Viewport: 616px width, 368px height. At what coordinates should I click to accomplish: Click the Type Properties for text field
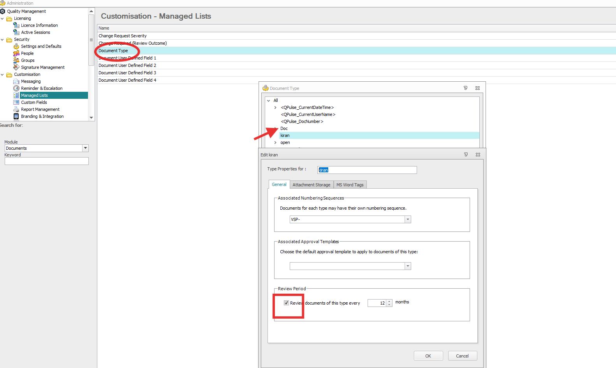click(x=367, y=170)
